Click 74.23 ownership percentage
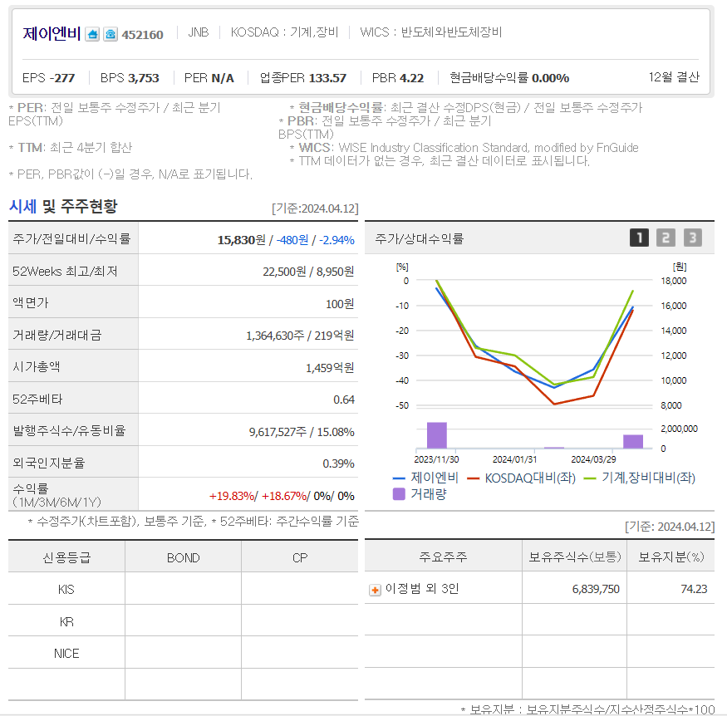Viewport: 727px width, 716px height. click(694, 589)
